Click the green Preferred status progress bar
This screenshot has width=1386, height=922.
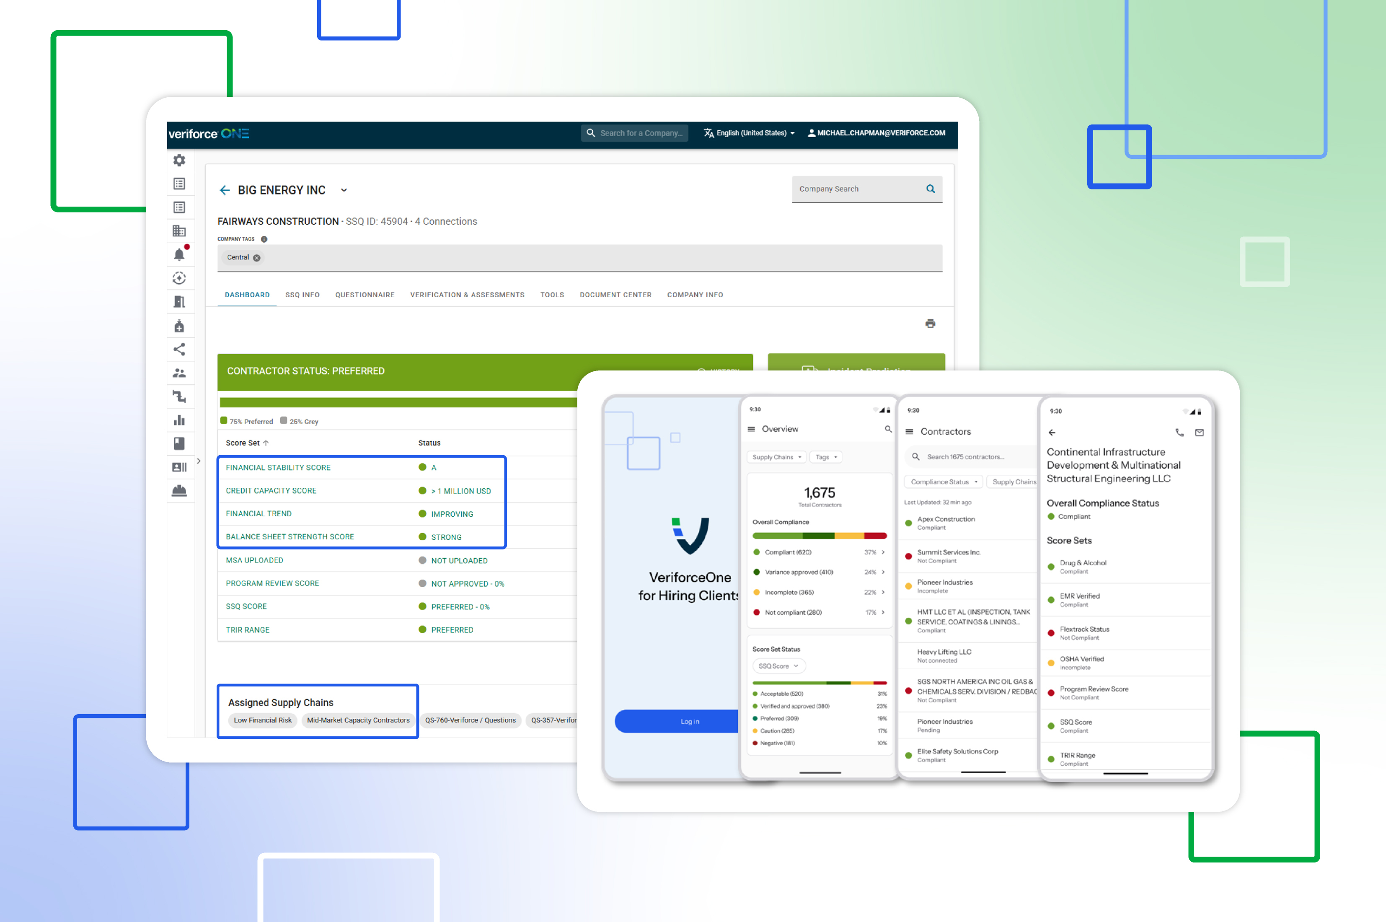click(x=398, y=402)
